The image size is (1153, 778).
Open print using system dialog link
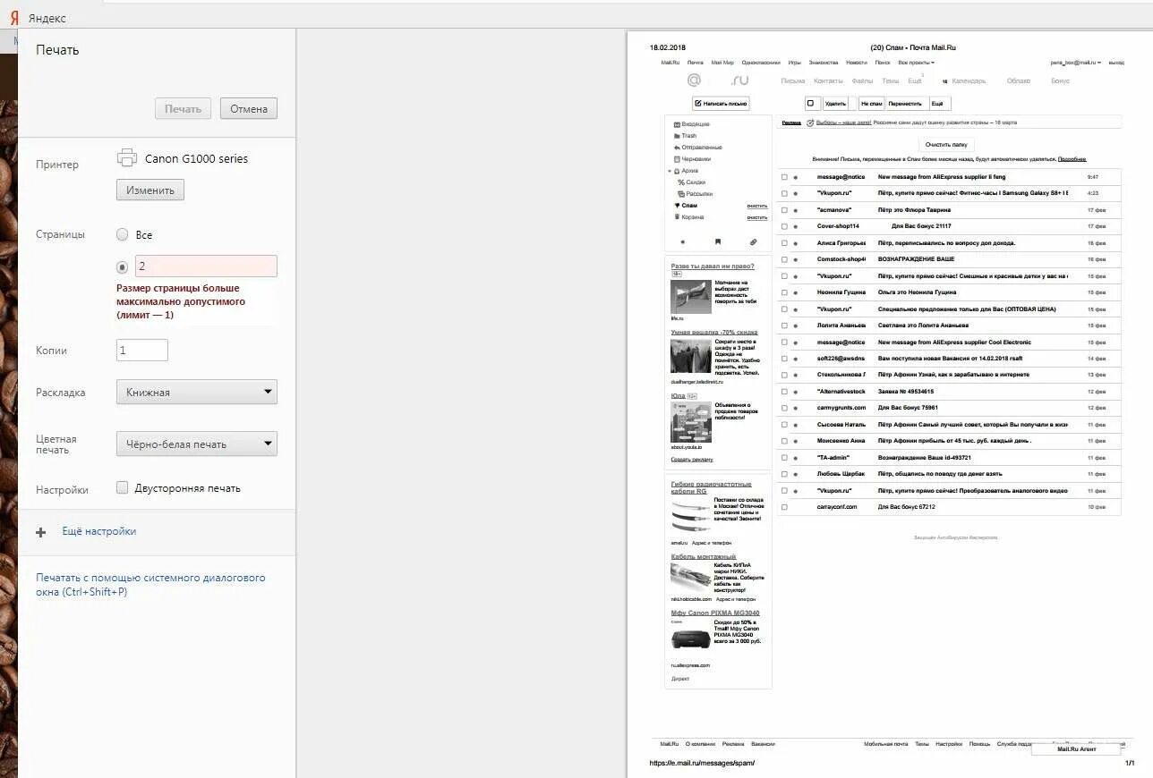(150, 585)
